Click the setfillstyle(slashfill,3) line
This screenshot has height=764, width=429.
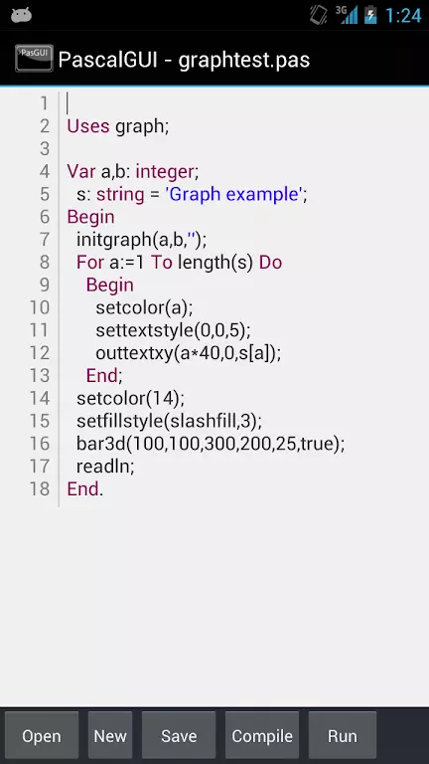pyautogui.click(x=169, y=421)
